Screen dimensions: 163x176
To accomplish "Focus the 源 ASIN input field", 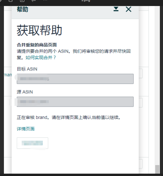I will 75,102.
